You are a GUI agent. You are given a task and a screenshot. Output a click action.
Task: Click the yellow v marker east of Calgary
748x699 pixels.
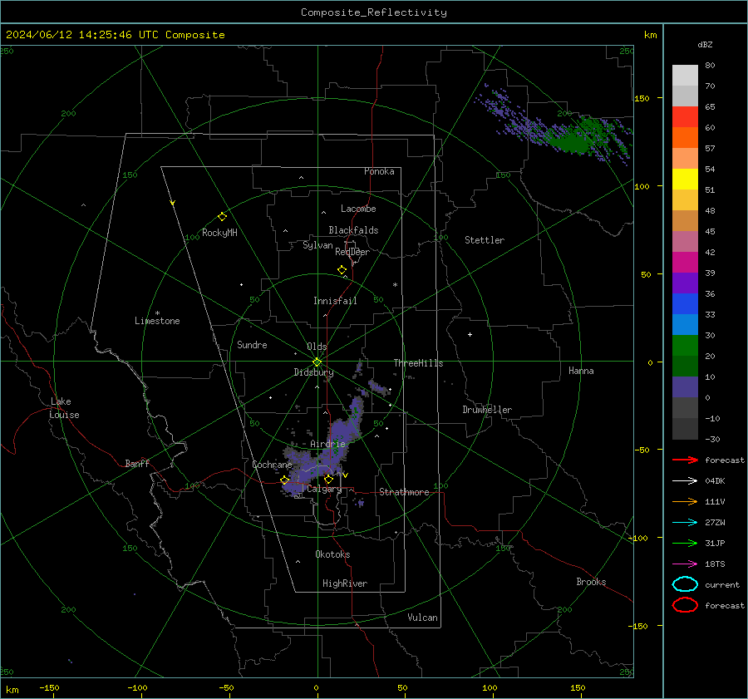(346, 475)
